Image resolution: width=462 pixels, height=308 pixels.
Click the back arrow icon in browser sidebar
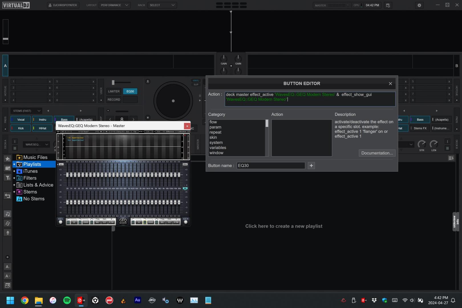point(8,196)
